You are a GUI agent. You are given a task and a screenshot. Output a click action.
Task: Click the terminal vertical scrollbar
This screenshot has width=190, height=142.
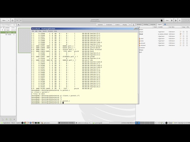(x=138, y=68)
